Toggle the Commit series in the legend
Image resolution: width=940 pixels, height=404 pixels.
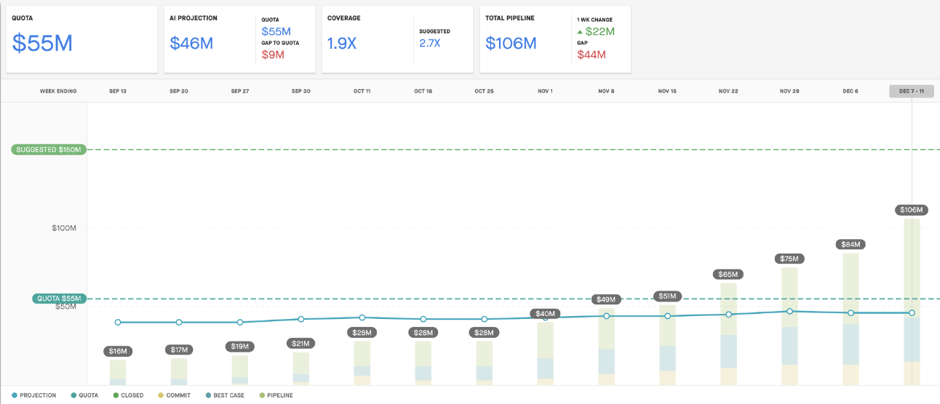(174, 395)
